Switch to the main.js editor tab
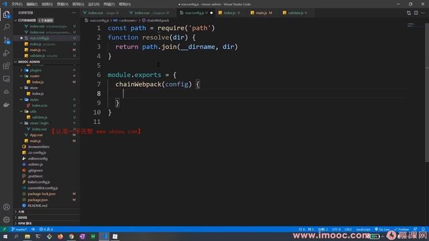The height and width of the screenshot is (241, 429). click(x=261, y=13)
